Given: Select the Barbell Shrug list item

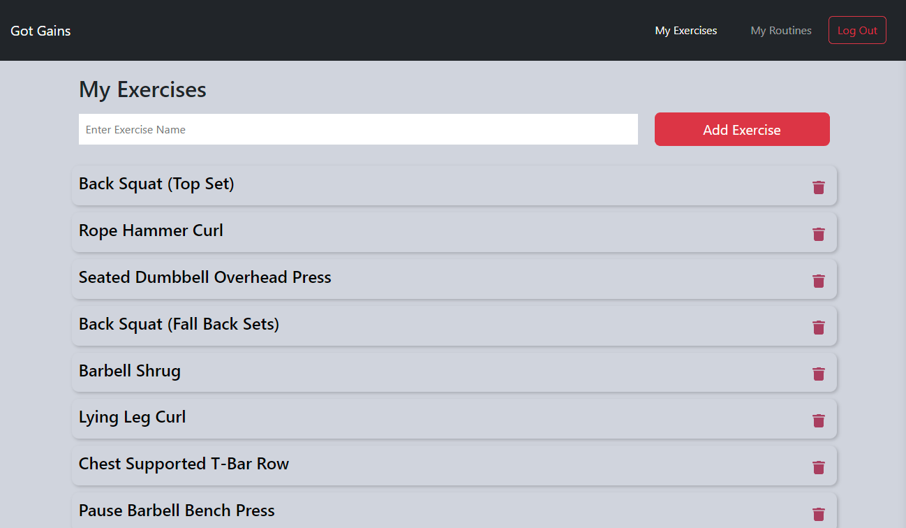Looking at the screenshot, I should [x=419, y=372].
